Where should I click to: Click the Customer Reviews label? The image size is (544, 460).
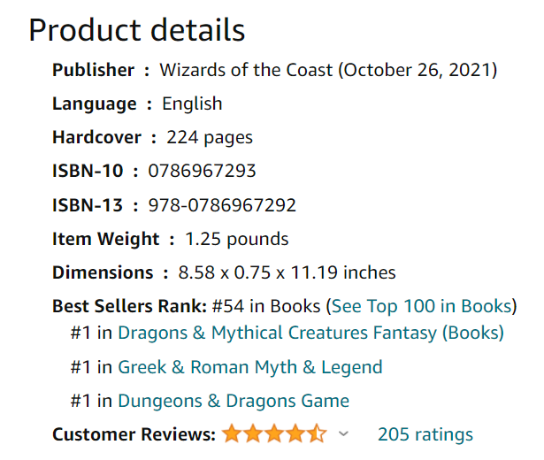tap(134, 434)
